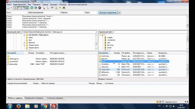The width and height of the screenshot is (195, 109).
Task: Select the ua-short.tk local folder
Action: pyautogui.click(x=13, y=61)
